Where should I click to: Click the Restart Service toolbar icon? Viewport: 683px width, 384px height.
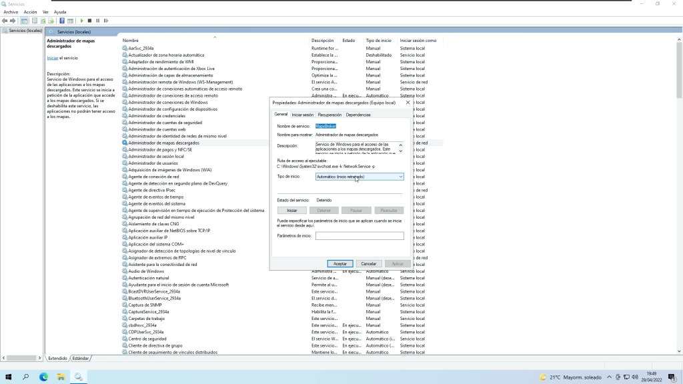[106, 21]
